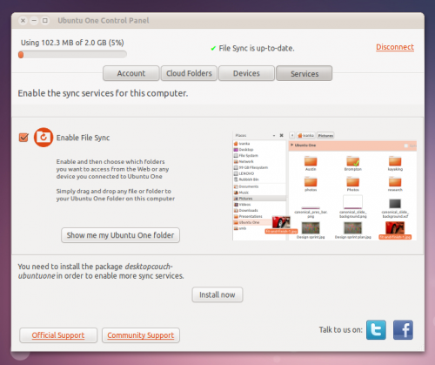
Task: Click the orange File Sync circular icon
Action: [x=43, y=138]
